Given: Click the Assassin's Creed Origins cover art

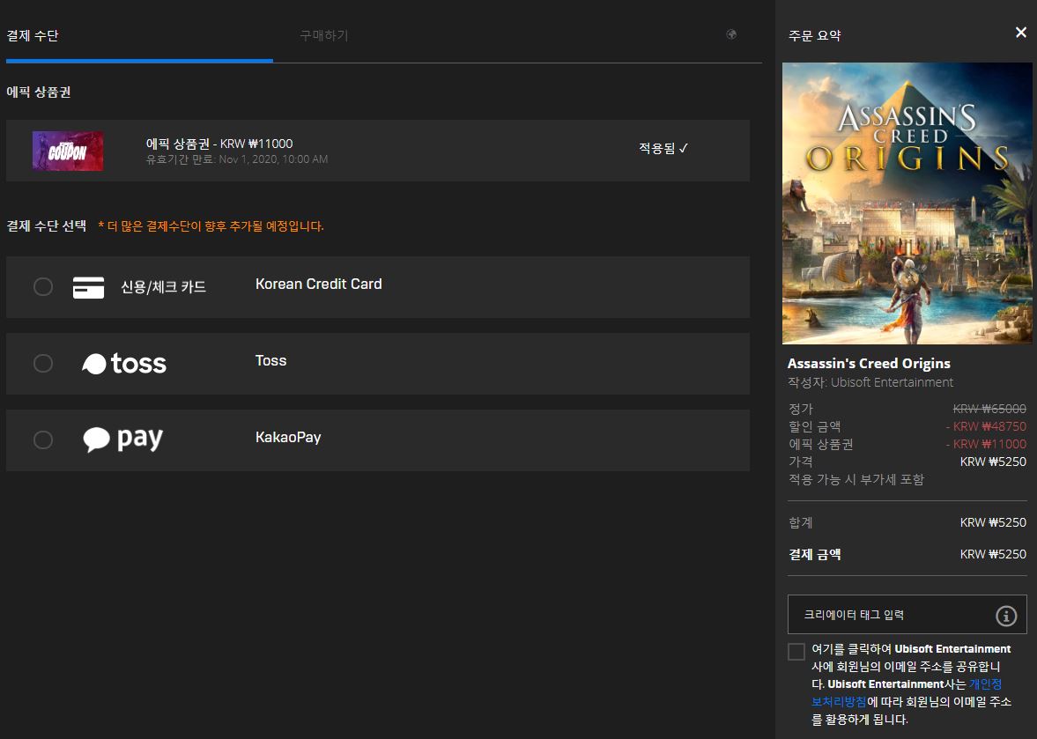Looking at the screenshot, I should click(907, 203).
